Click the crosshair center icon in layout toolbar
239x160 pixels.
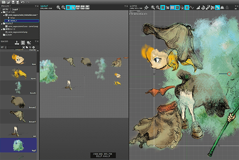click(x=147, y=7)
